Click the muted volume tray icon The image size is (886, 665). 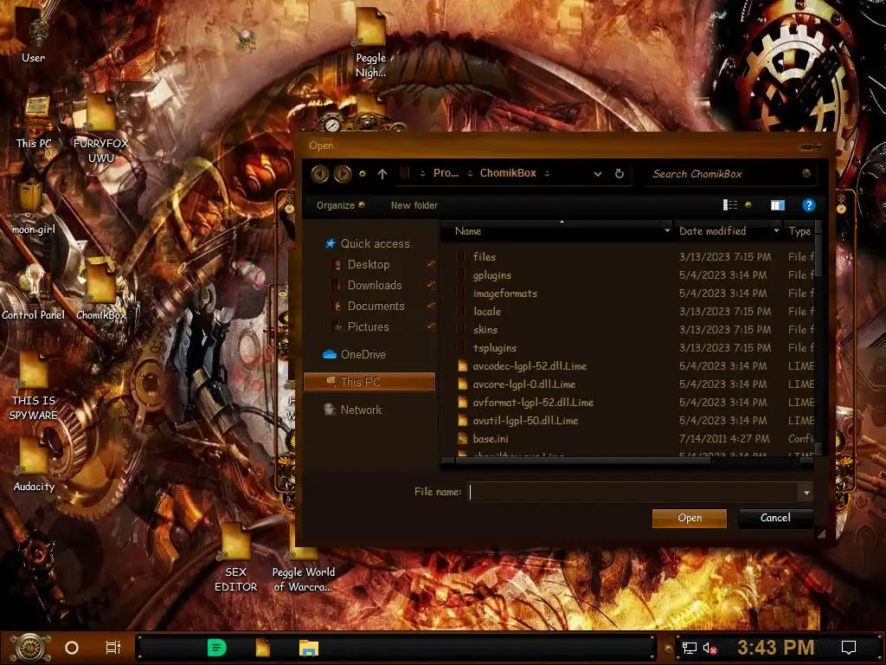[x=709, y=648]
